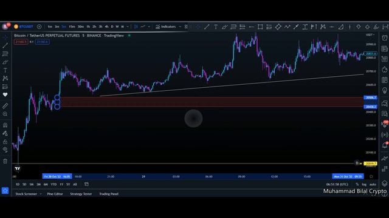This screenshot has width=389, height=218.
Task: Choose the 1h timeframe
Action: coord(88,27)
